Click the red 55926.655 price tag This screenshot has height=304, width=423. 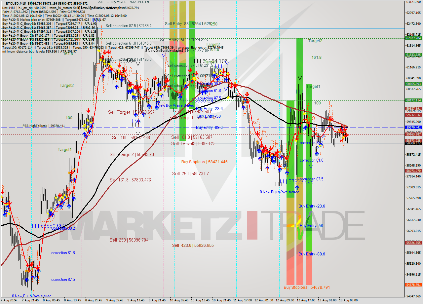(413, 243)
